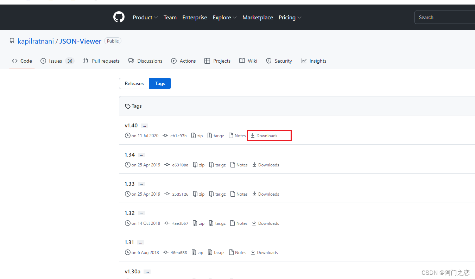Viewport: 475px width, 279px height.
Task: Expand the Product dropdown menu
Action: (x=145, y=17)
